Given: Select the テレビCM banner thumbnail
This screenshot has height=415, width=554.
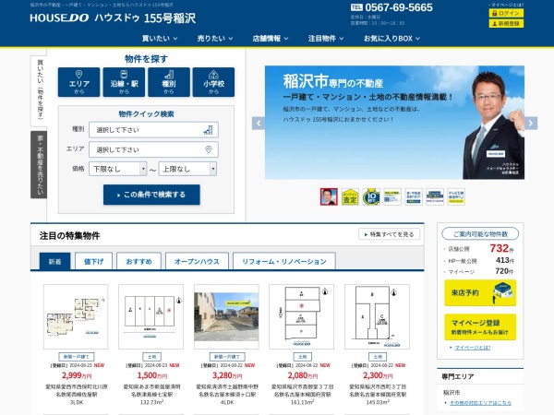Looking at the screenshot, I should [456, 196].
